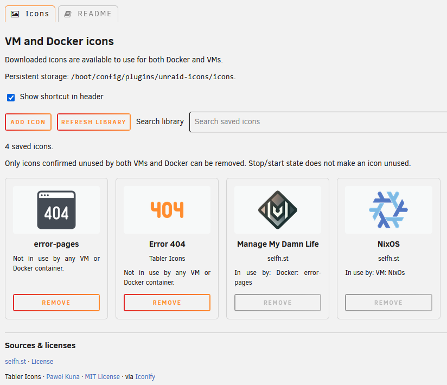Switch to the Icons tab
The height and width of the screenshot is (385, 447).
[30, 14]
